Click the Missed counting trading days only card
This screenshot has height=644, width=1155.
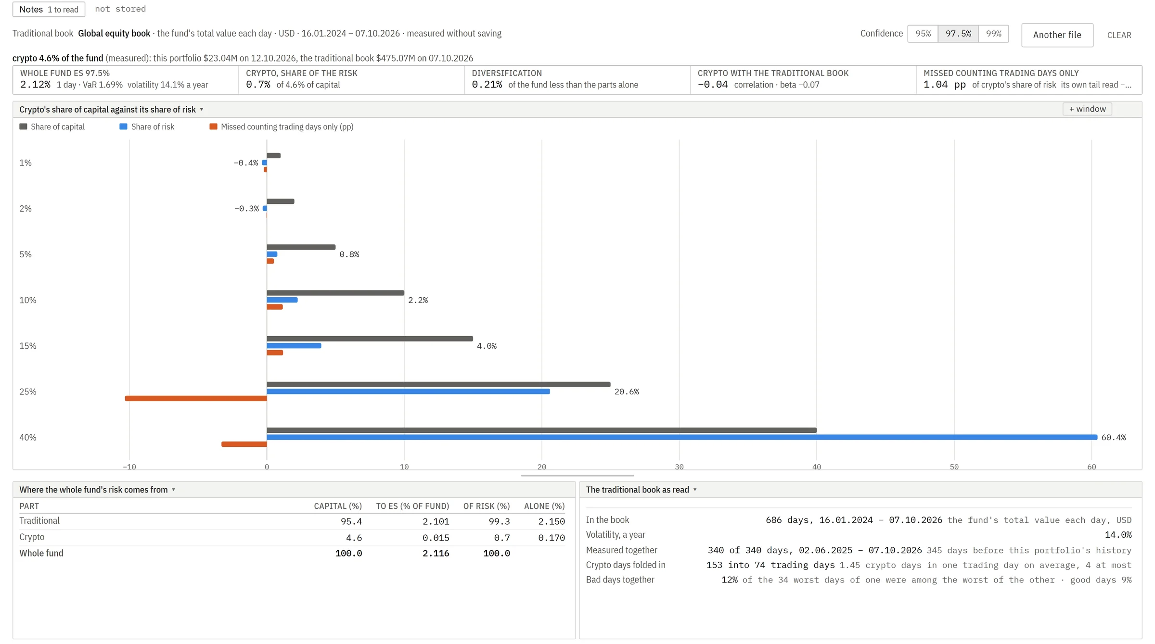1028,80
